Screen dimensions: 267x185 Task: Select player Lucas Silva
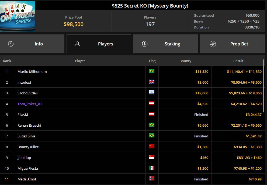(26, 136)
